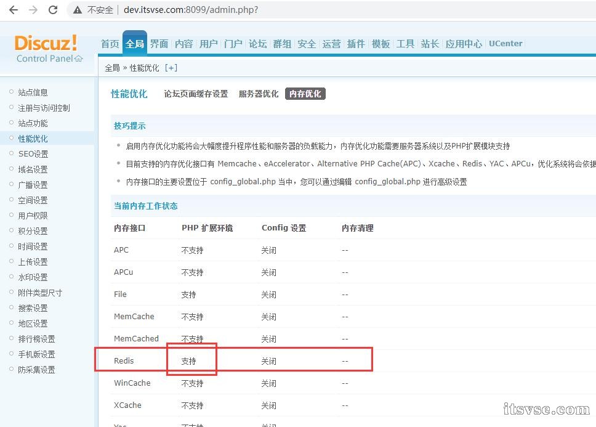
Task: Open the 运营 top menu
Action: pyautogui.click(x=331, y=44)
